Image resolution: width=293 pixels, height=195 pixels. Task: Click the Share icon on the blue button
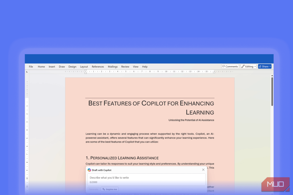point(260,66)
